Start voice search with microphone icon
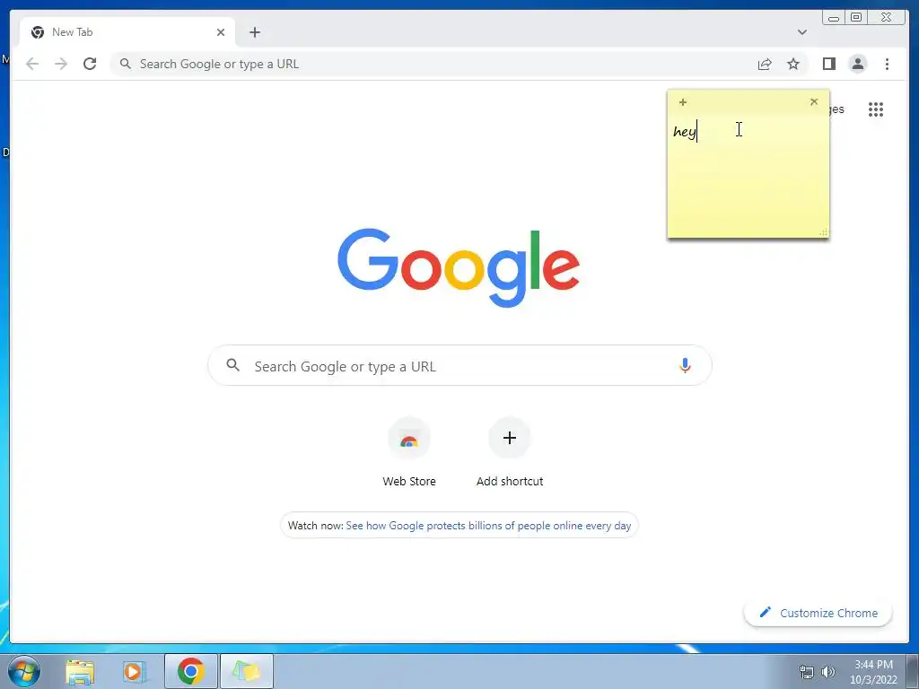This screenshot has height=689, width=919. coord(685,366)
